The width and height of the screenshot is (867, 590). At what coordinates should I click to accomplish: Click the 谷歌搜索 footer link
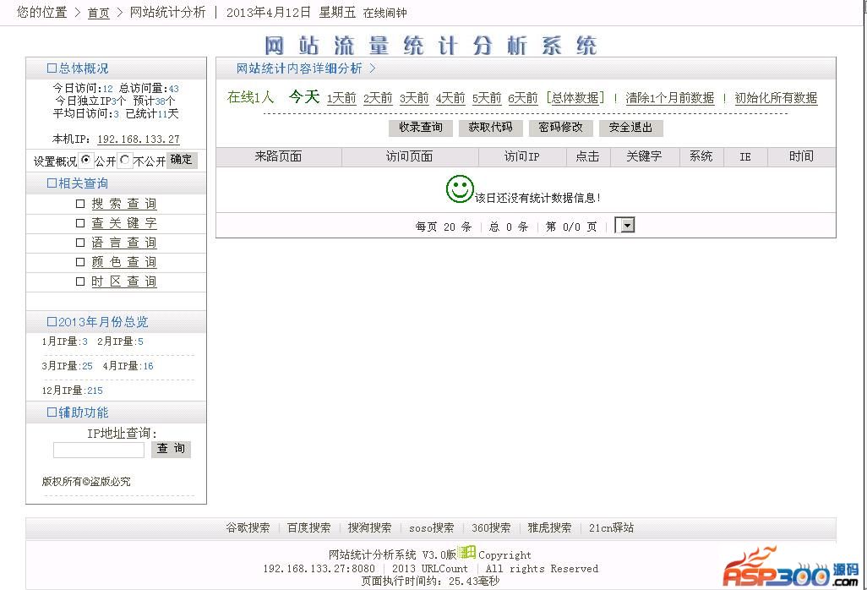(248, 528)
